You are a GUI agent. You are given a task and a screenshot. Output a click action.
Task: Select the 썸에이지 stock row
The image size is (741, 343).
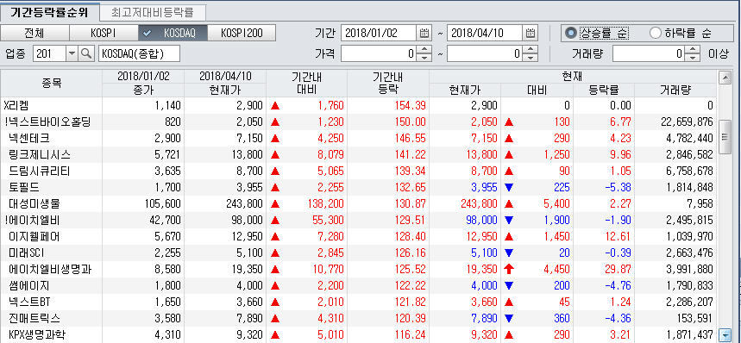pyautogui.click(x=358, y=285)
